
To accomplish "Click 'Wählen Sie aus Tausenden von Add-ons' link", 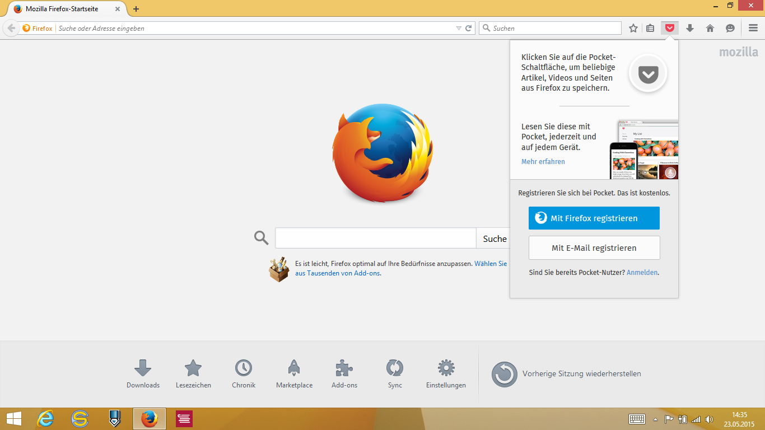I will [401, 268].
